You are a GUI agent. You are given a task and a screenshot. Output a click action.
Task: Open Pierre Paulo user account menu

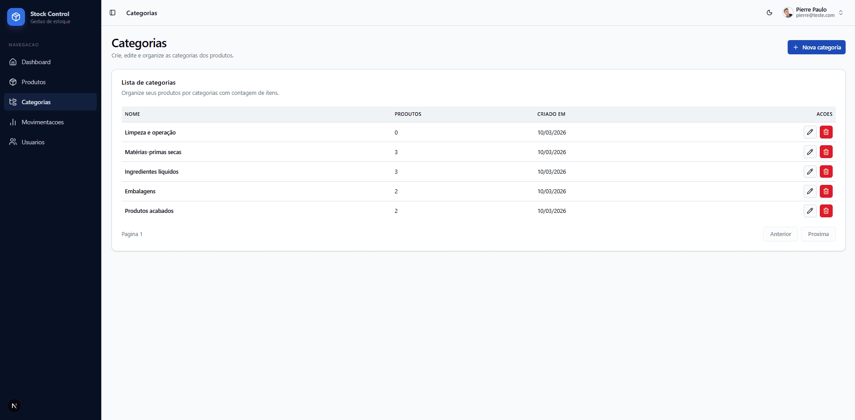tap(814, 12)
